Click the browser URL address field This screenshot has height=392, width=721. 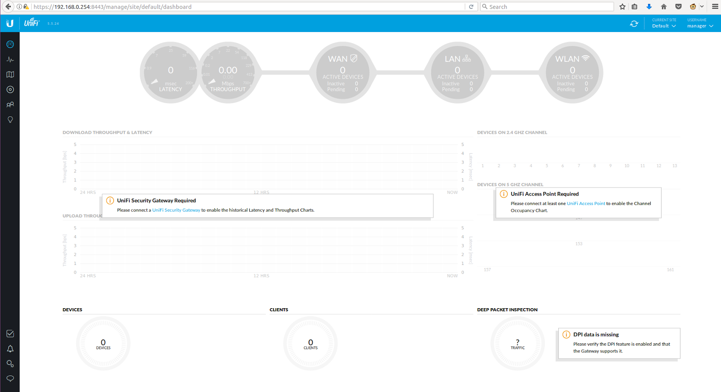tap(248, 7)
